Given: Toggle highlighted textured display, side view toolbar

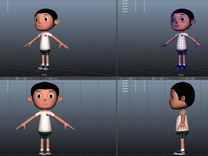Looking at the screenshot, I should click(x=161, y=78).
